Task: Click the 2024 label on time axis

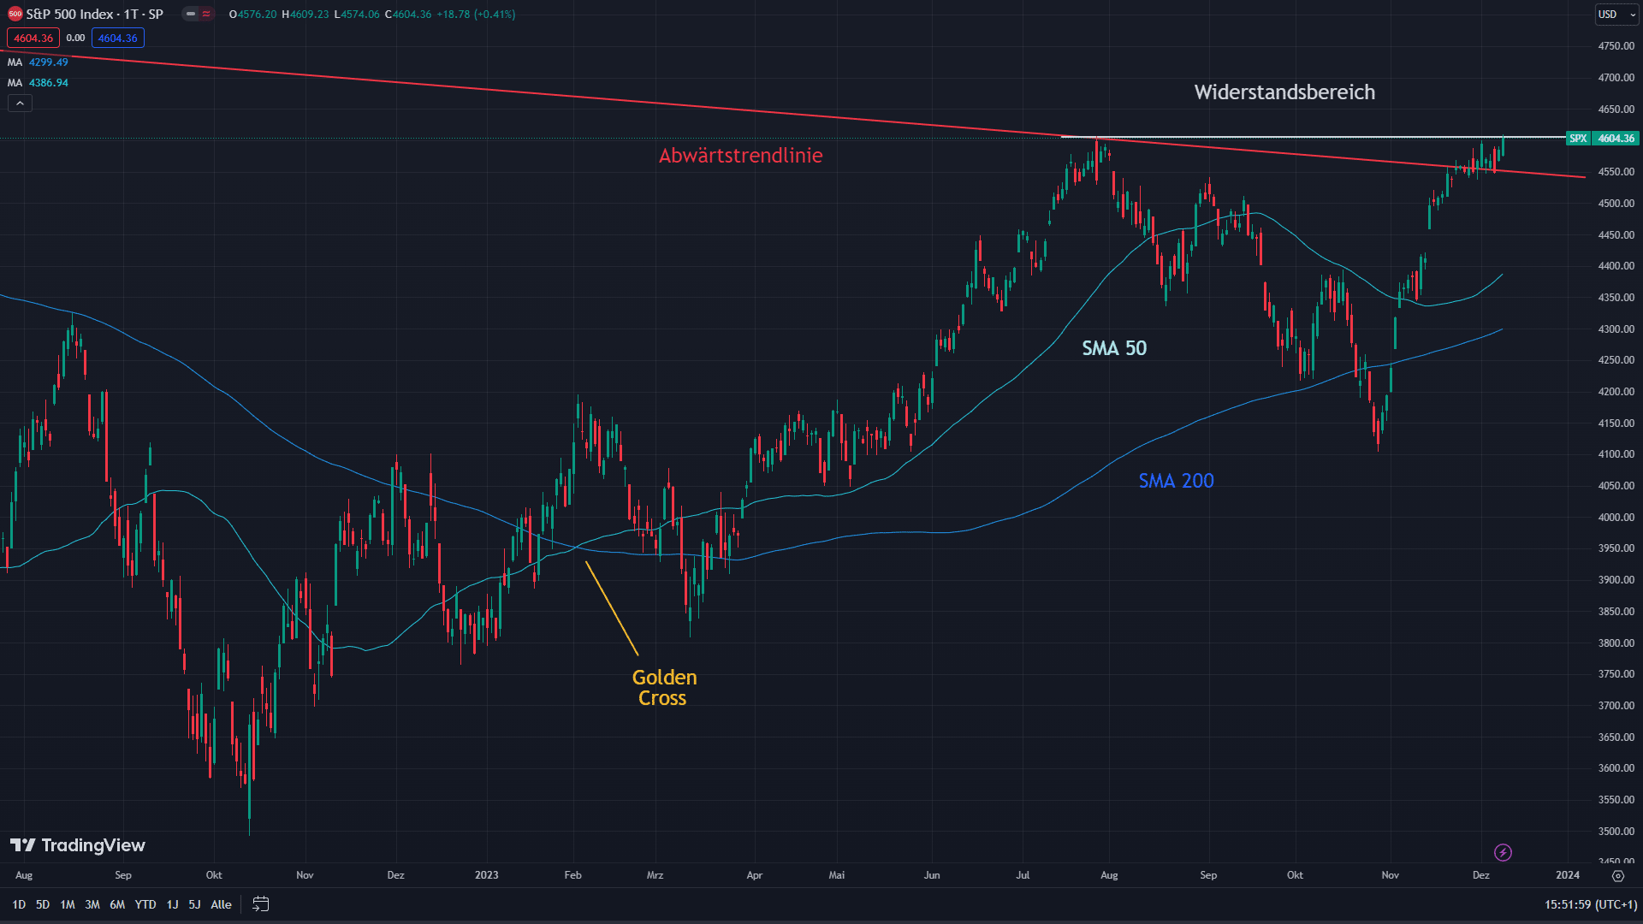Action: (x=1568, y=875)
